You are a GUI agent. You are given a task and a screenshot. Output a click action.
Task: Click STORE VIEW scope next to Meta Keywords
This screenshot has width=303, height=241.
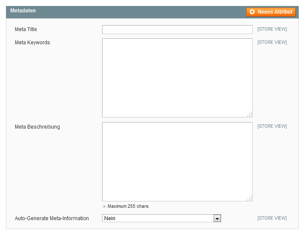click(x=272, y=42)
